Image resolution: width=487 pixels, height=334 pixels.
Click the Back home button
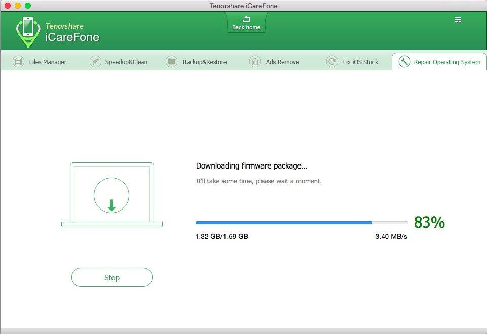tap(246, 22)
